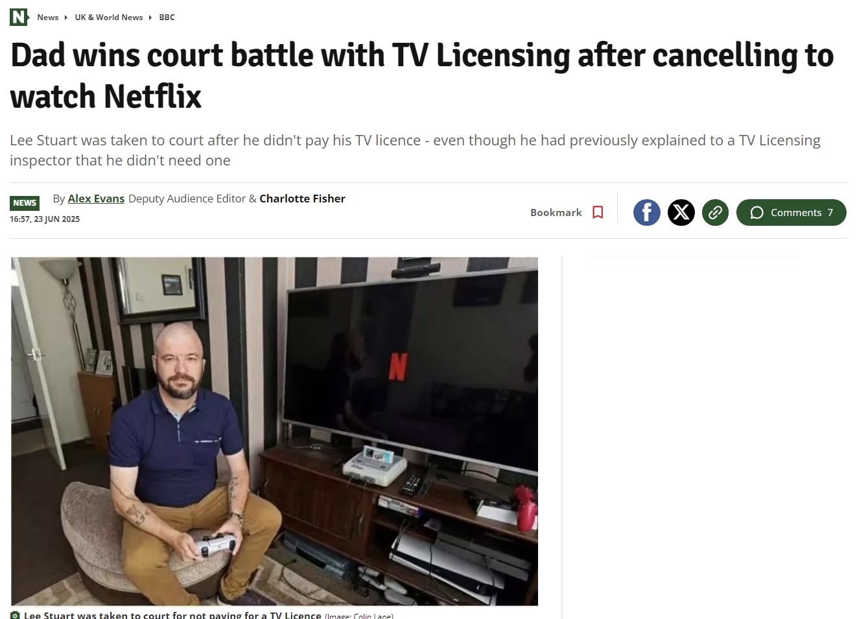The width and height of the screenshot is (857, 619).
Task: Click the red bookmark flag icon
Action: (x=598, y=212)
